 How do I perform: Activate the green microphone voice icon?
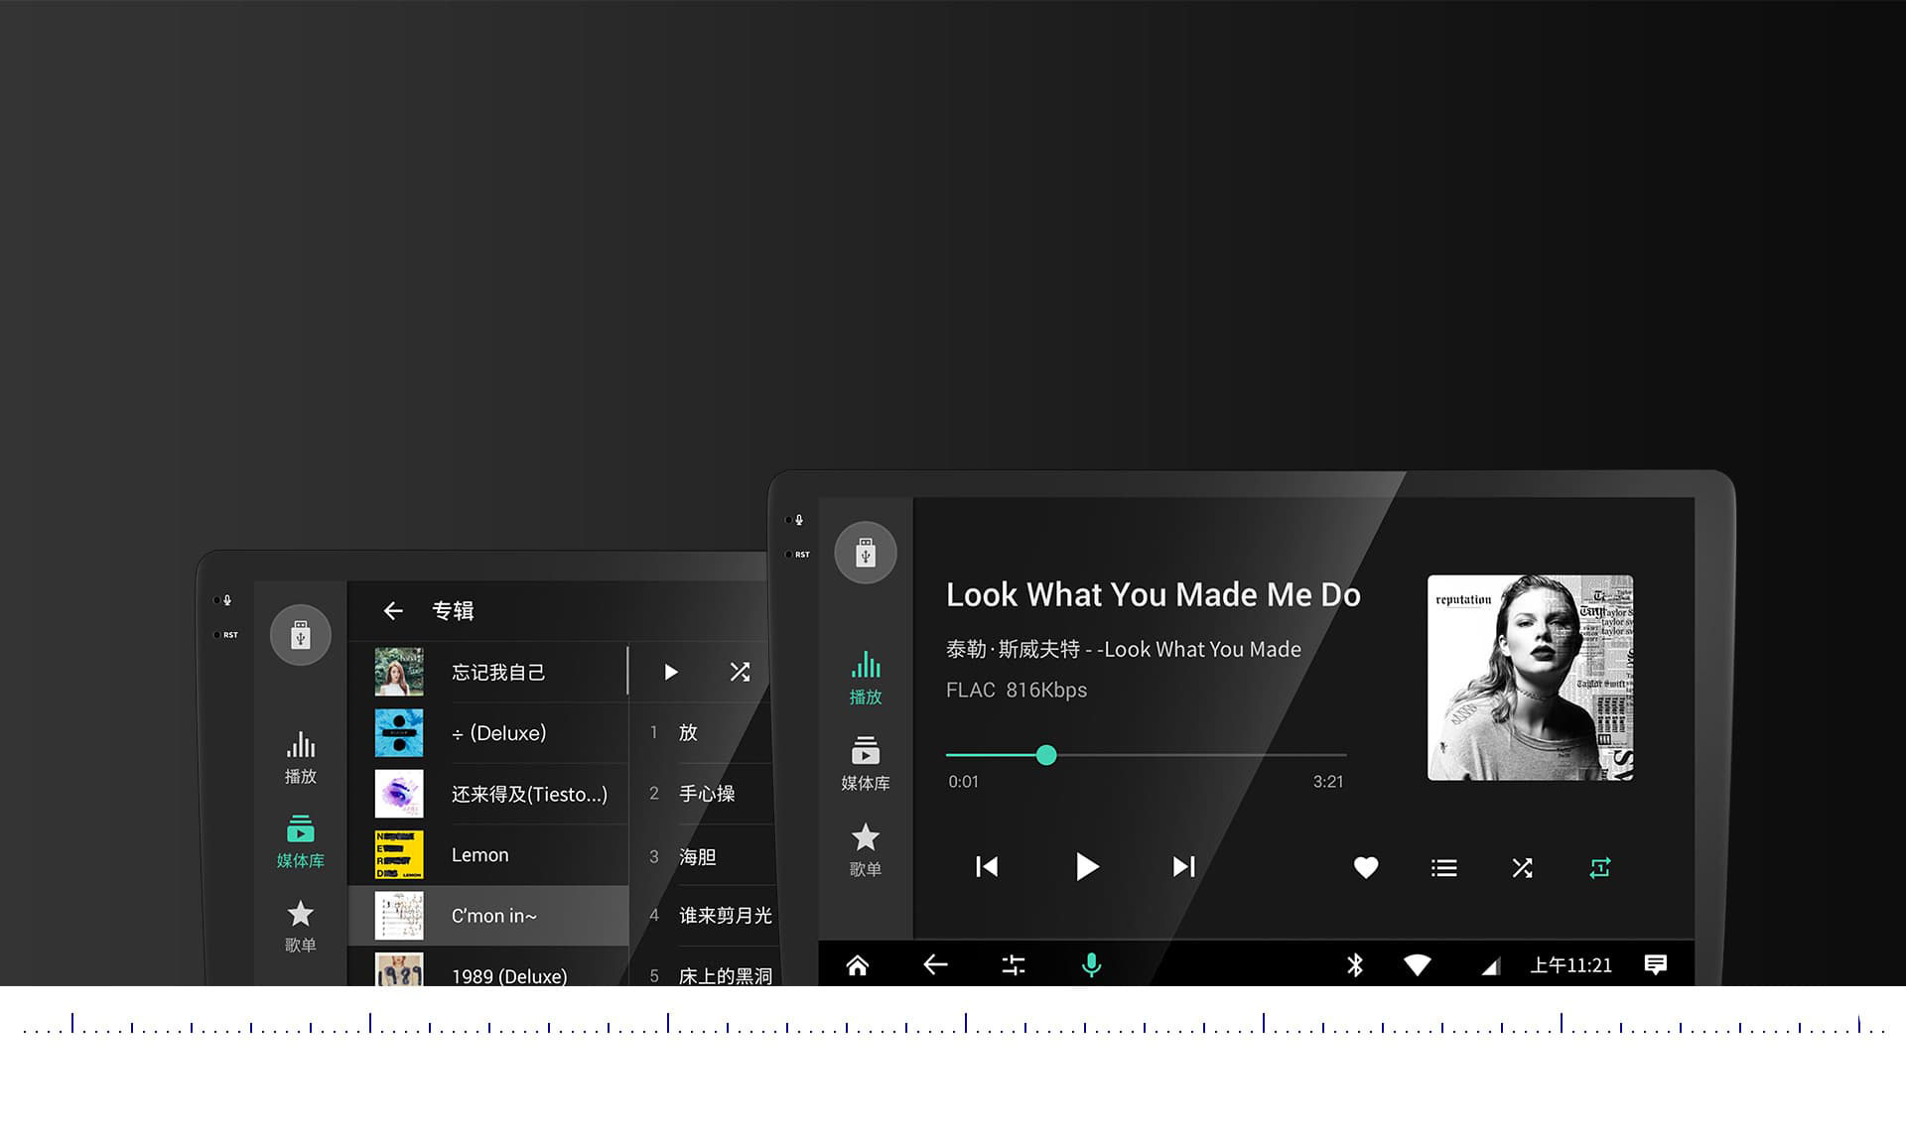point(1091,965)
